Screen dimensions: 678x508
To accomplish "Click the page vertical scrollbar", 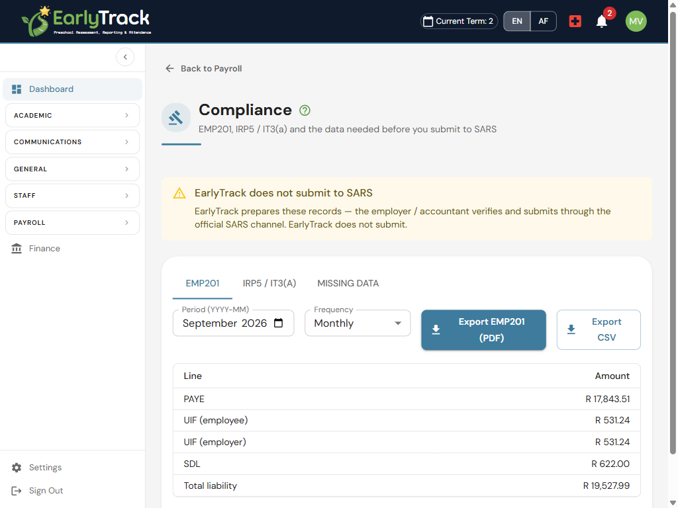I will [x=673, y=233].
